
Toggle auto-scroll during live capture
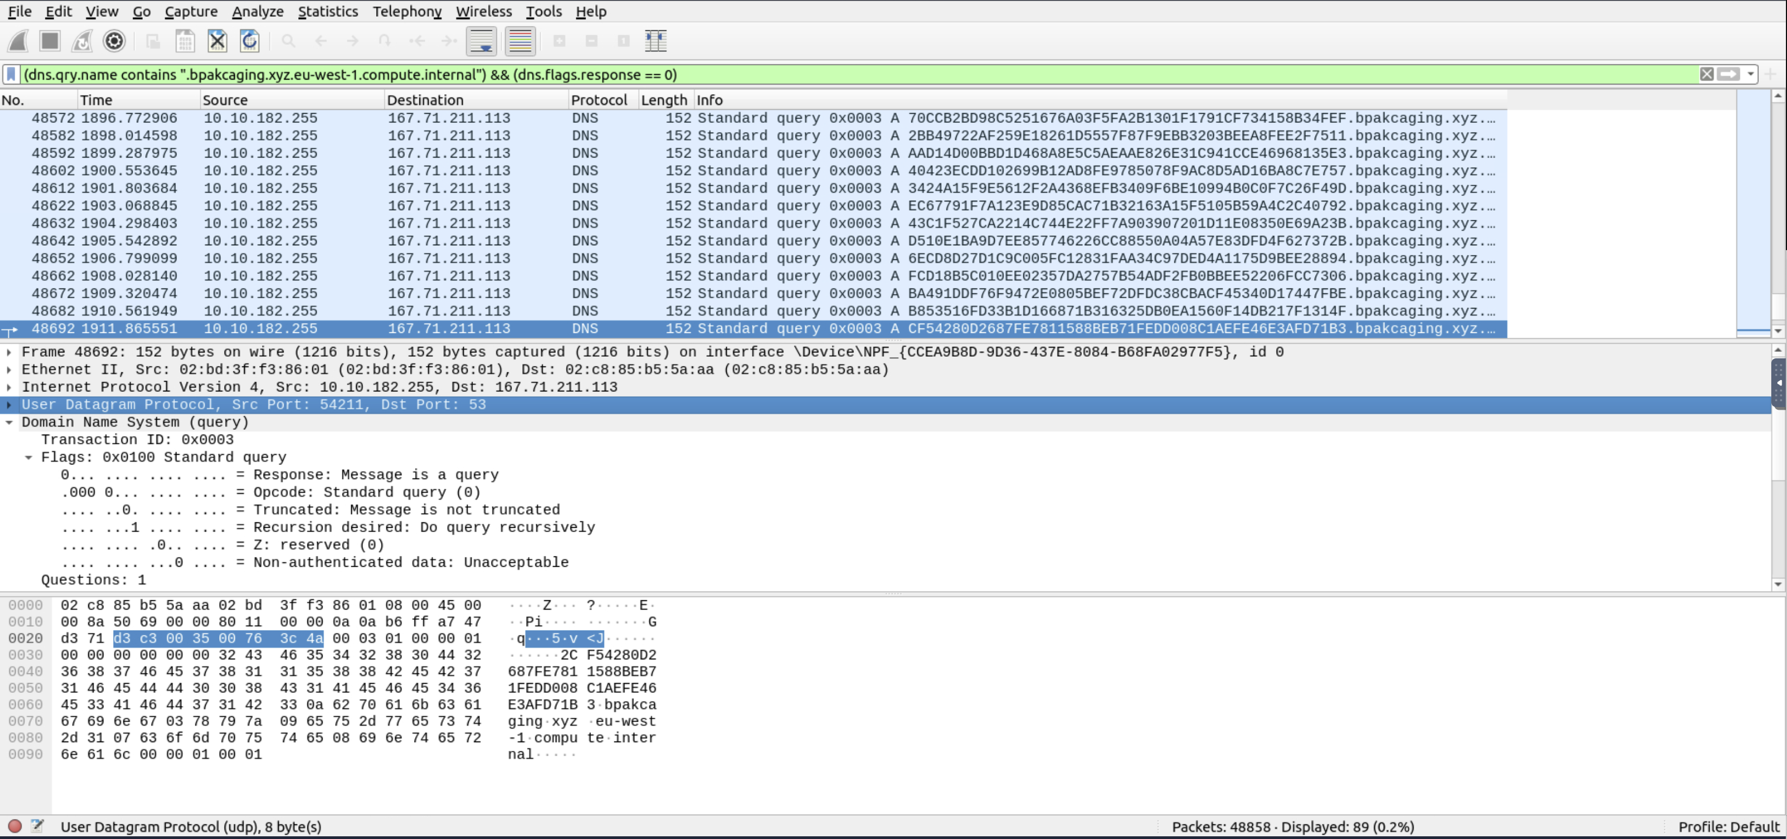(x=482, y=41)
